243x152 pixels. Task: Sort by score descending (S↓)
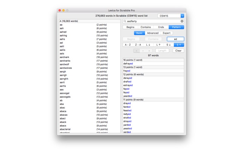169,45
